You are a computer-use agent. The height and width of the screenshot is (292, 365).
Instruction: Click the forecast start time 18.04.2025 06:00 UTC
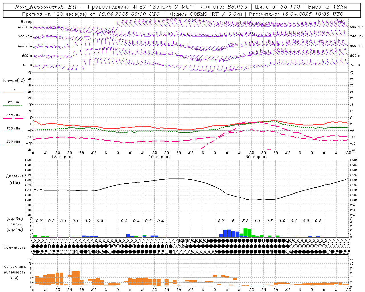pyautogui.click(x=129, y=14)
